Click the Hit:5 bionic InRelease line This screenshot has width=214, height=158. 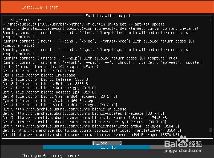pyautogui.click(x=64, y=109)
